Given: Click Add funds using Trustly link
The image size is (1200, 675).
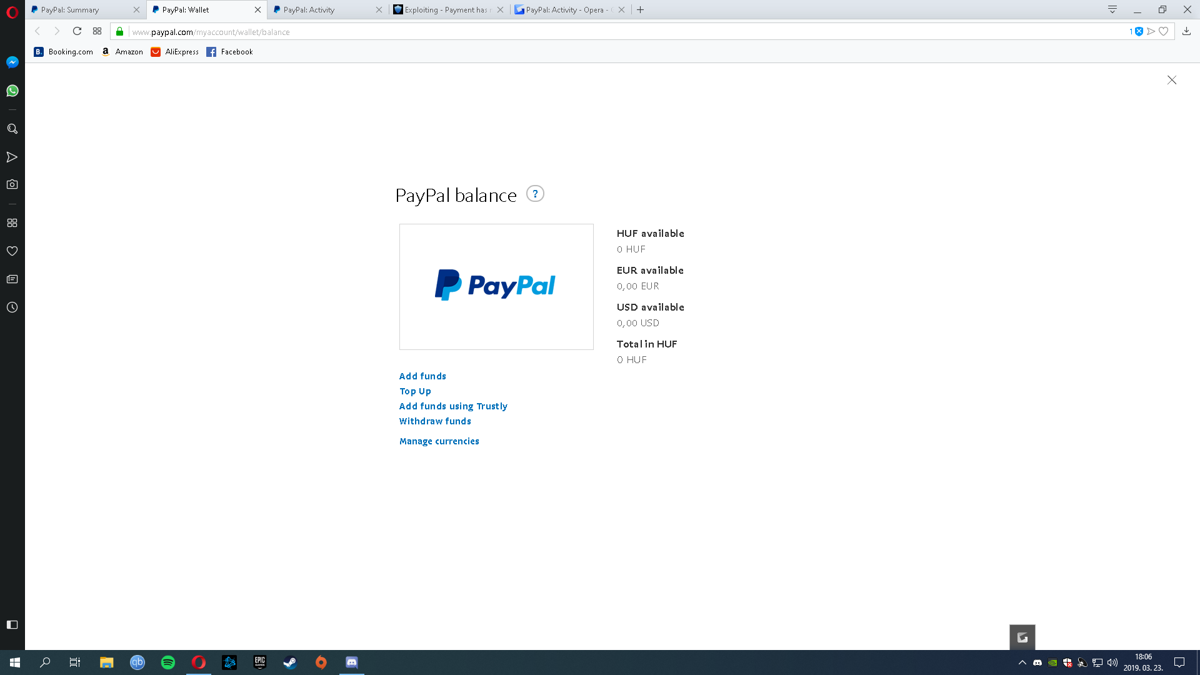Looking at the screenshot, I should click(453, 406).
